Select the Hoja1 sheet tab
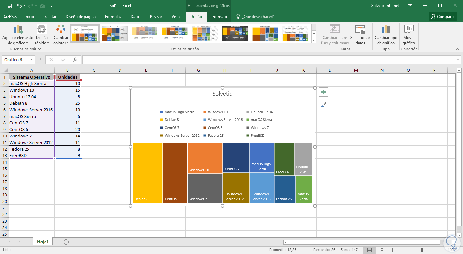Image resolution: width=463 pixels, height=254 pixels. coord(43,242)
